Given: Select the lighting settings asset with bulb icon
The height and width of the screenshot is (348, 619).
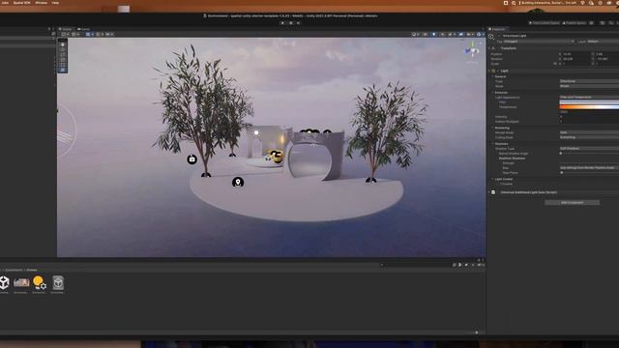Looking at the screenshot, I should (x=39, y=282).
